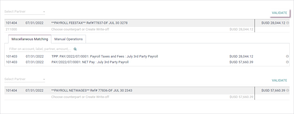Image resolution: width=294 pixels, height=114 pixels.
Task: Open the Select Partner dropdown above the NETWAGES line
Action: 25,79
